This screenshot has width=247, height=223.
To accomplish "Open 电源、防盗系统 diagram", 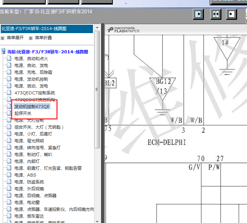I will (29, 182).
